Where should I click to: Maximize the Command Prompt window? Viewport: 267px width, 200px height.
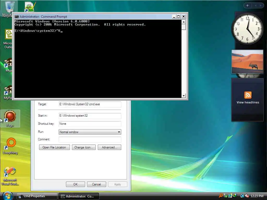(178, 16)
